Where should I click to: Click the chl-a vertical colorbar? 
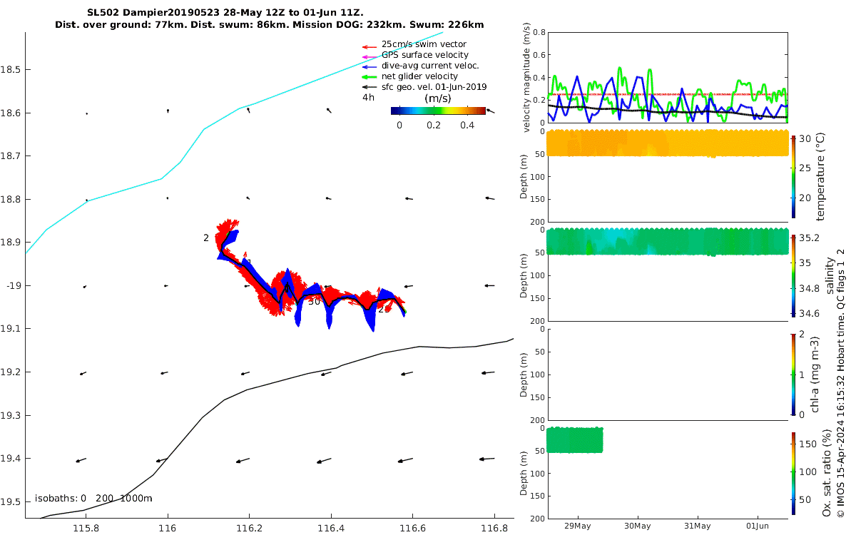(x=794, y=374)
